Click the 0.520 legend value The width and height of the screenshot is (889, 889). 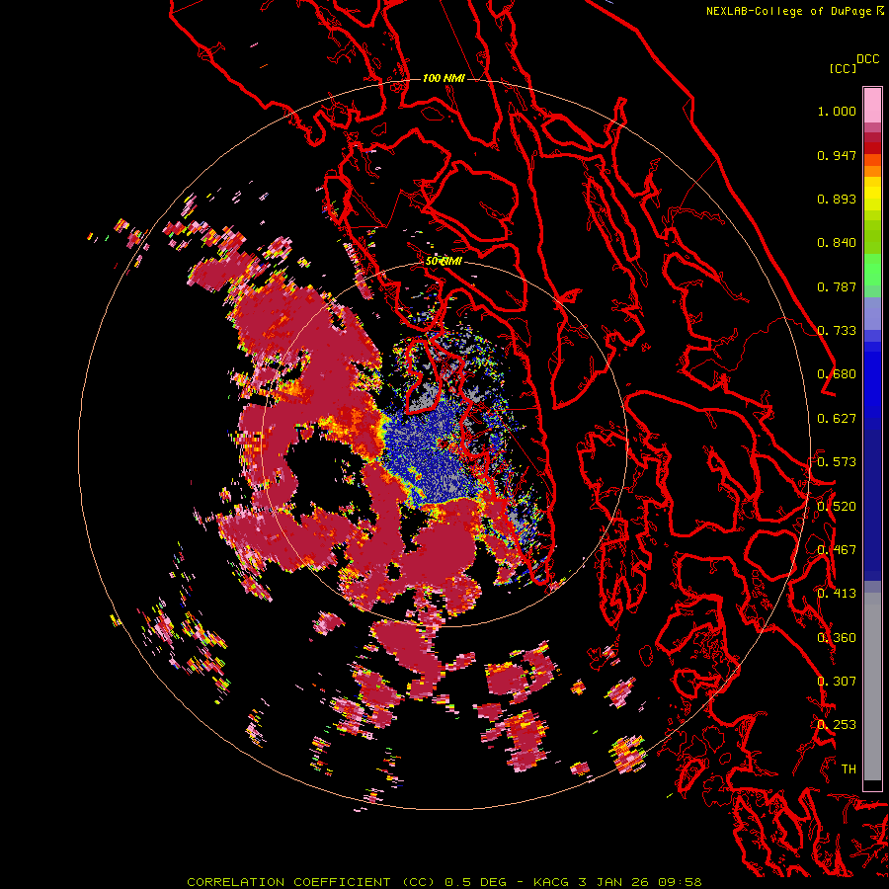[x=837, y=507]
